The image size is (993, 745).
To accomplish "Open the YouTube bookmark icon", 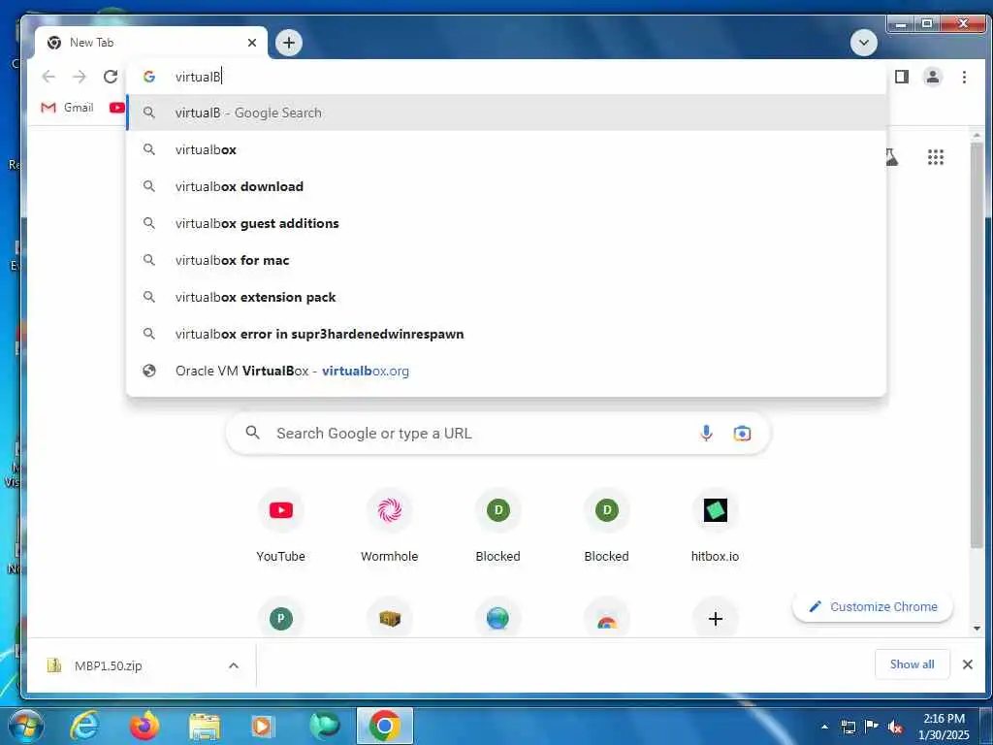I will (x=116, y=108).
